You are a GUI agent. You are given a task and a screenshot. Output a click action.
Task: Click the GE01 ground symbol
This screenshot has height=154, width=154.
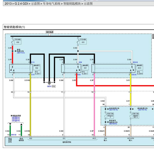(49, 83)
